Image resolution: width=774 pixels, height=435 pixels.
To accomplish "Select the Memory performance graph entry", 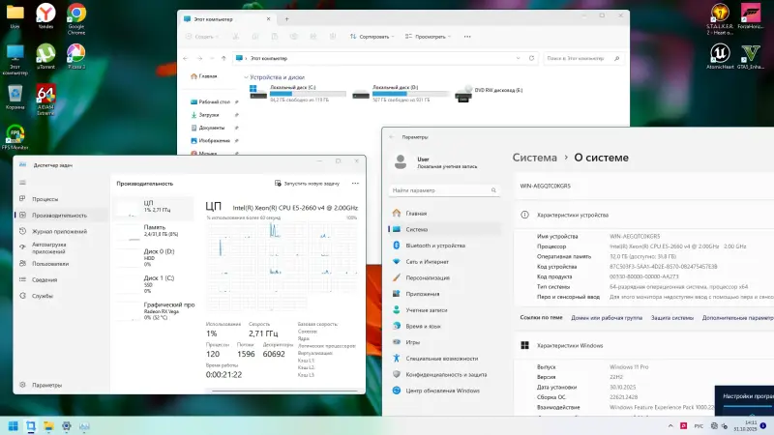I will tap(155, 230).
